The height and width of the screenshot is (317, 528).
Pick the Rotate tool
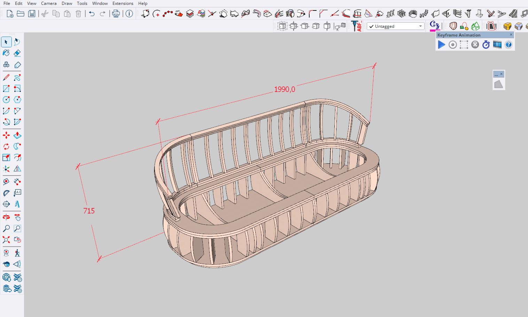click(6, 146)
